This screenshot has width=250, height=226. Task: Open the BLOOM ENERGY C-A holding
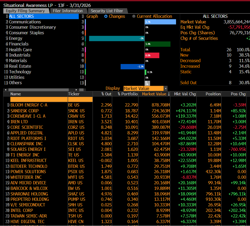[x=29, y=105]
